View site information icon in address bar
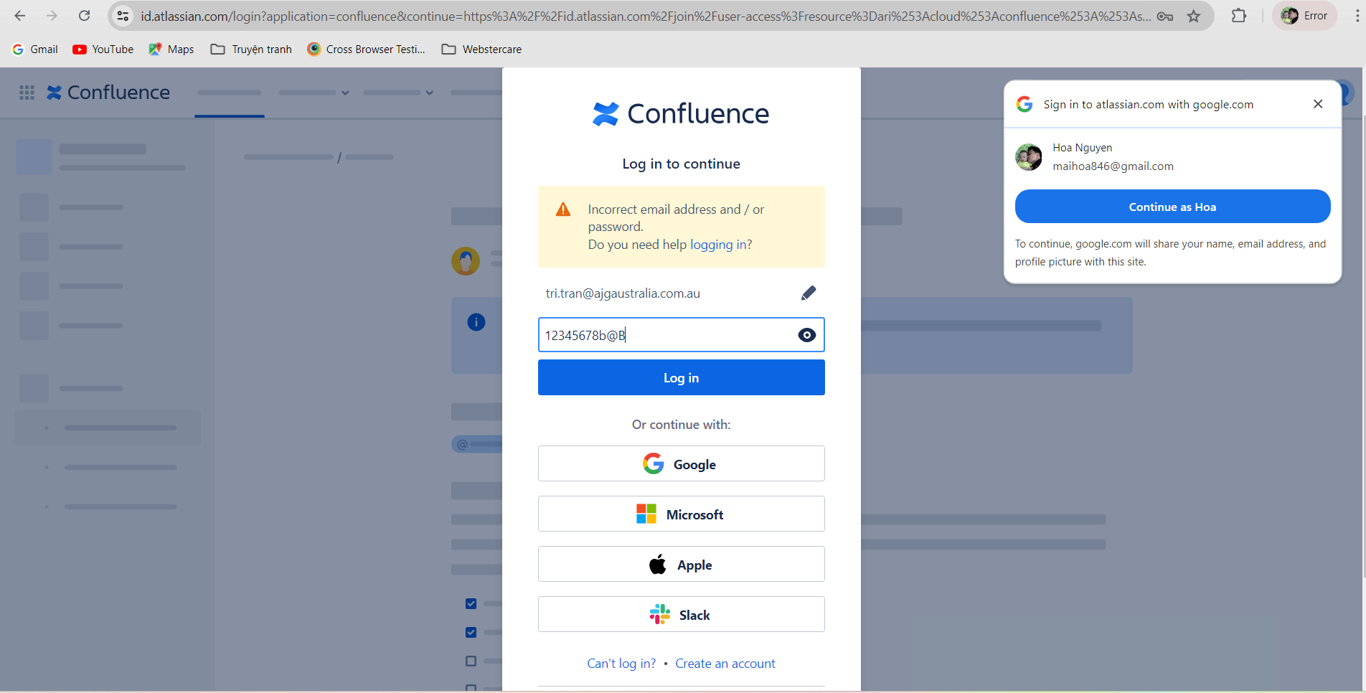 [123, 16]
